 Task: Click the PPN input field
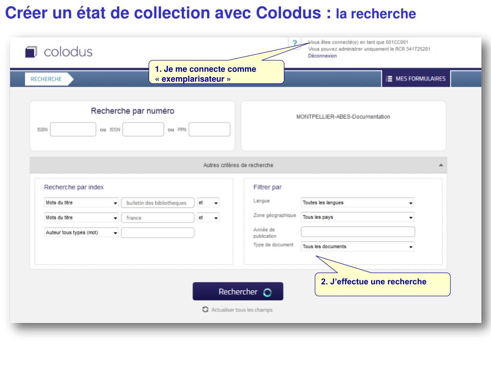[x=210, y=129]
